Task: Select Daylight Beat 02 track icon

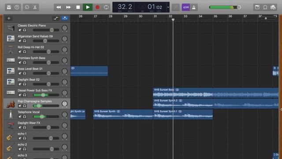Action: click(x=11, y=82)
